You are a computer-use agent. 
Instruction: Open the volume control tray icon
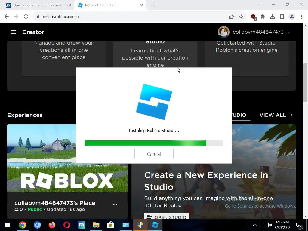tap(269, 225)
